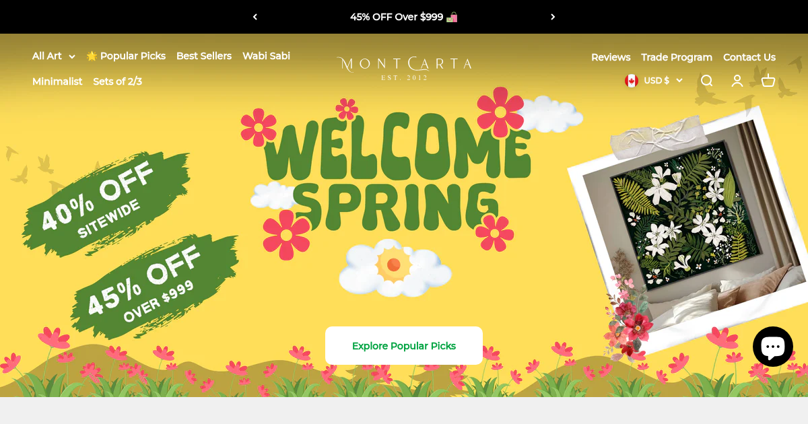
Task: Open Minimalist menu item
Action: [x=57, y=81]
